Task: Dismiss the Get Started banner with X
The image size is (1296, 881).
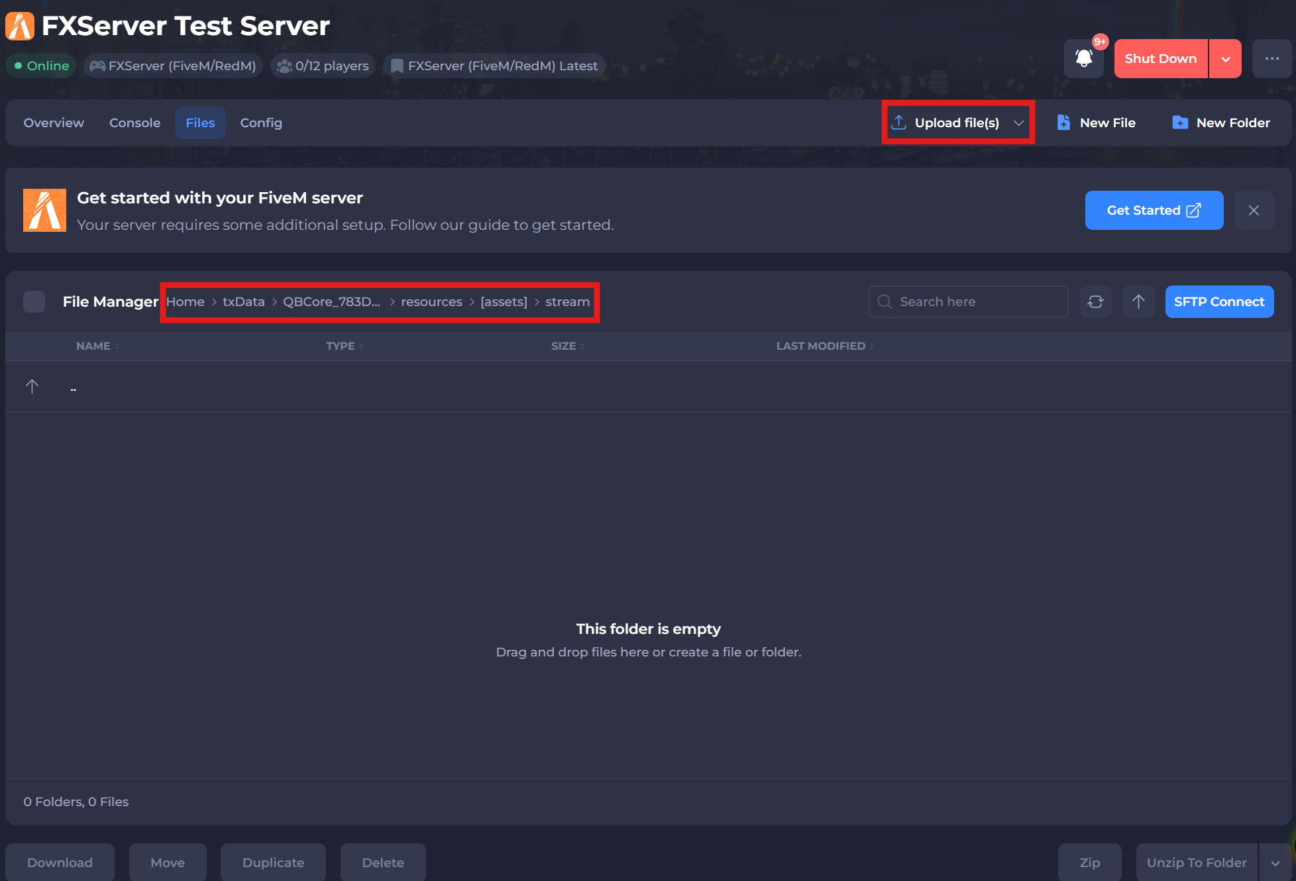Action: [x=1254, y=211]
